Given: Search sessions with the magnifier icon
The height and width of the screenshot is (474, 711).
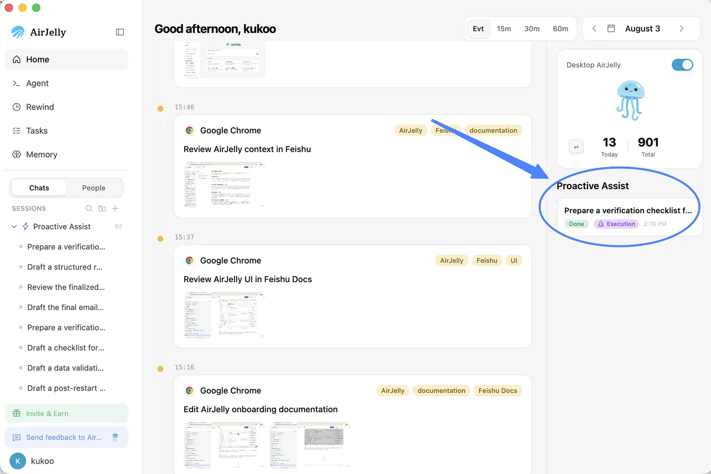Looking at the screenshot, I should 89,208.
